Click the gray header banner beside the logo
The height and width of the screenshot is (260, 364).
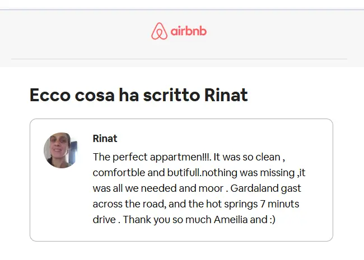click(x=278, y=32)
